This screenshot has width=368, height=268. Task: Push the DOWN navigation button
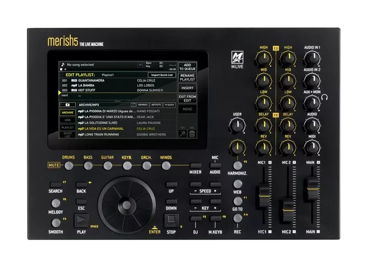[171, 202]
